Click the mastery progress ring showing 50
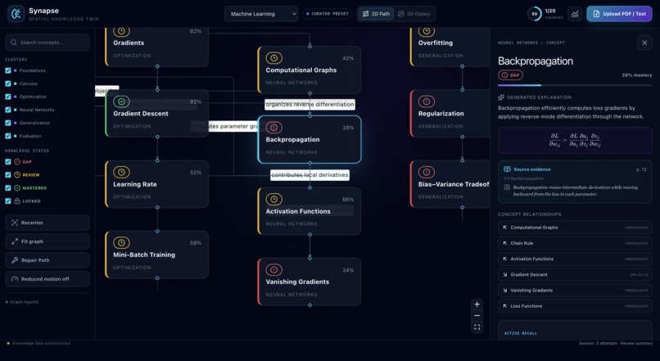Viewport: 660px width, 361px height. (x=534, y=14)
